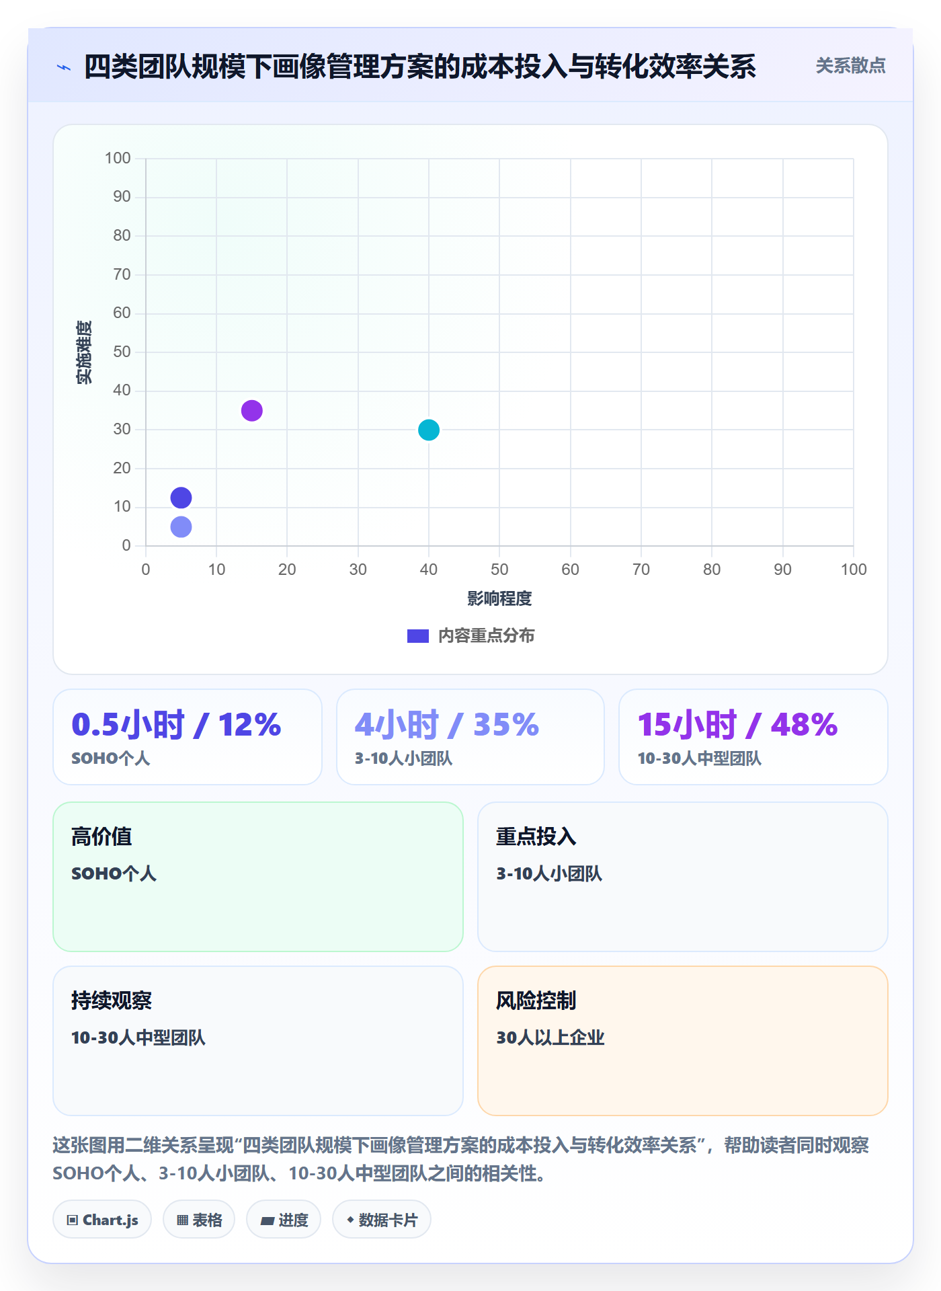Toggle the 内容重点分布 legend color swatch
Image resolution: width=941 pixels, height=1291 pixels.
coord(417,635)
